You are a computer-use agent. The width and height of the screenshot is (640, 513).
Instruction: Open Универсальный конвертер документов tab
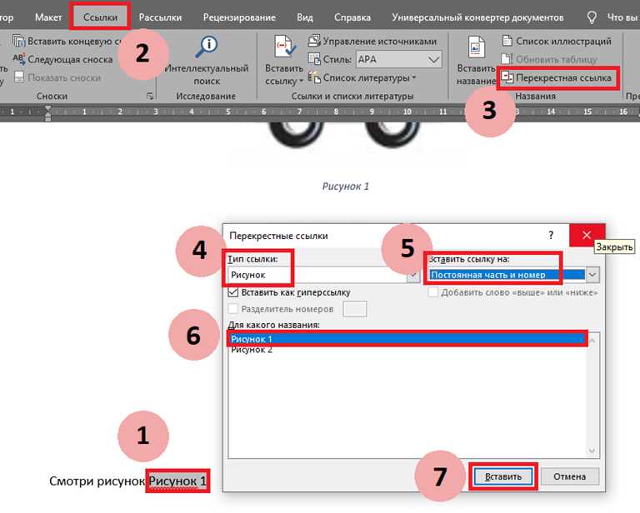tap(477, 17)
